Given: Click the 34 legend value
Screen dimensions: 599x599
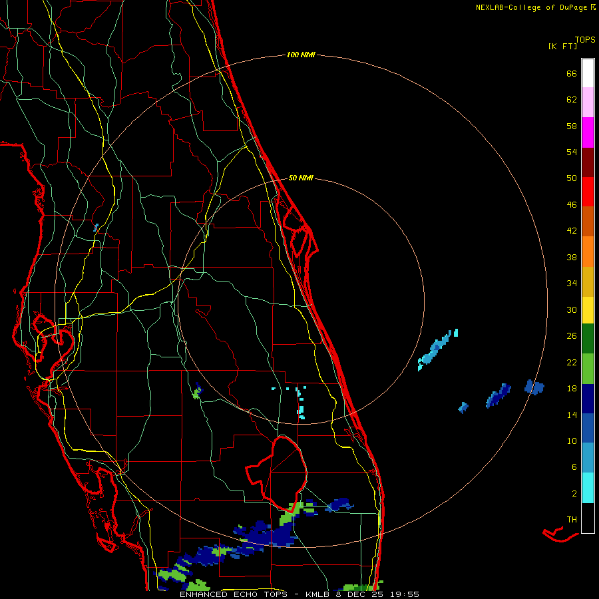Looking at the screenshot, I should [x=572, y=284].
